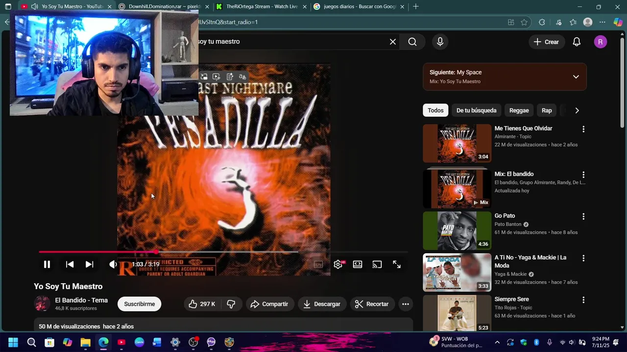This screenshot has width=627, height=352.
Task: Open Microsoft Store from taskbar
Action: pos(49,342)
